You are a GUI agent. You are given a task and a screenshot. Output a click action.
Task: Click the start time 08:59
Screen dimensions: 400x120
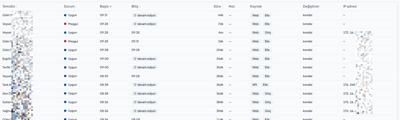tap(104, 76)
